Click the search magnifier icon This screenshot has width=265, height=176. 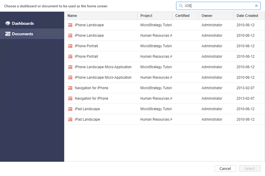coord(181,6)
